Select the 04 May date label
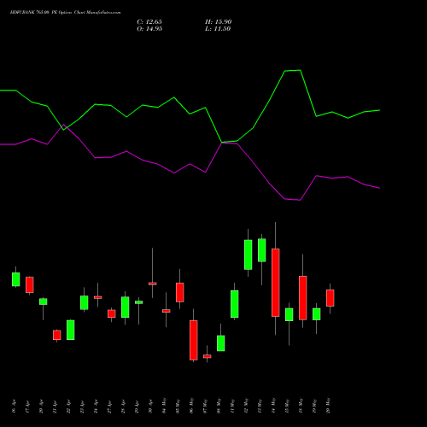 pos(165,406)
